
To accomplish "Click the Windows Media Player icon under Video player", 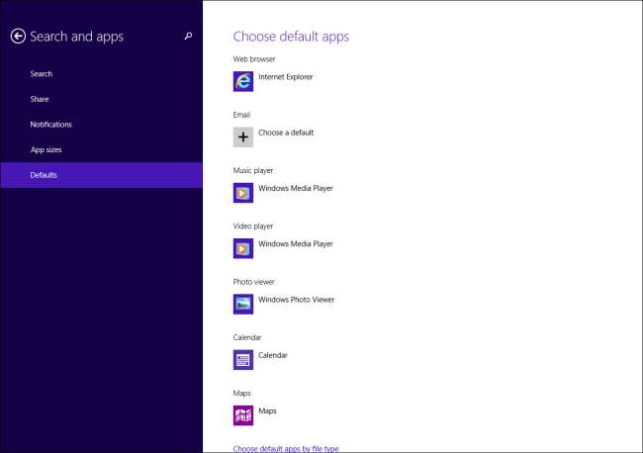I will click(x=243, y=248).
